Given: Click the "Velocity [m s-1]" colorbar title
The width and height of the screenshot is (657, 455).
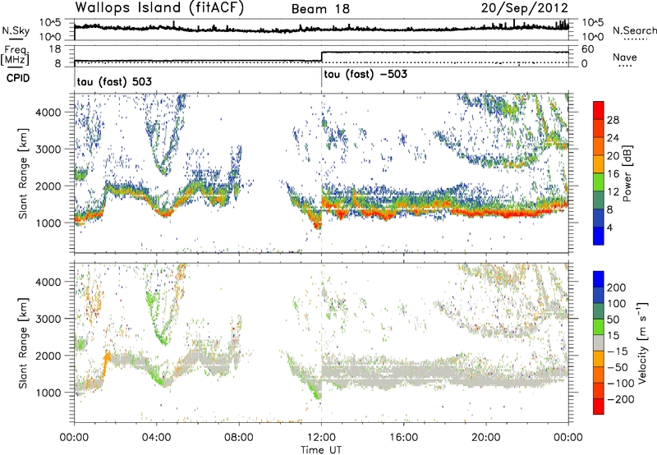Looking at the screenshot, I should (642, 342).
